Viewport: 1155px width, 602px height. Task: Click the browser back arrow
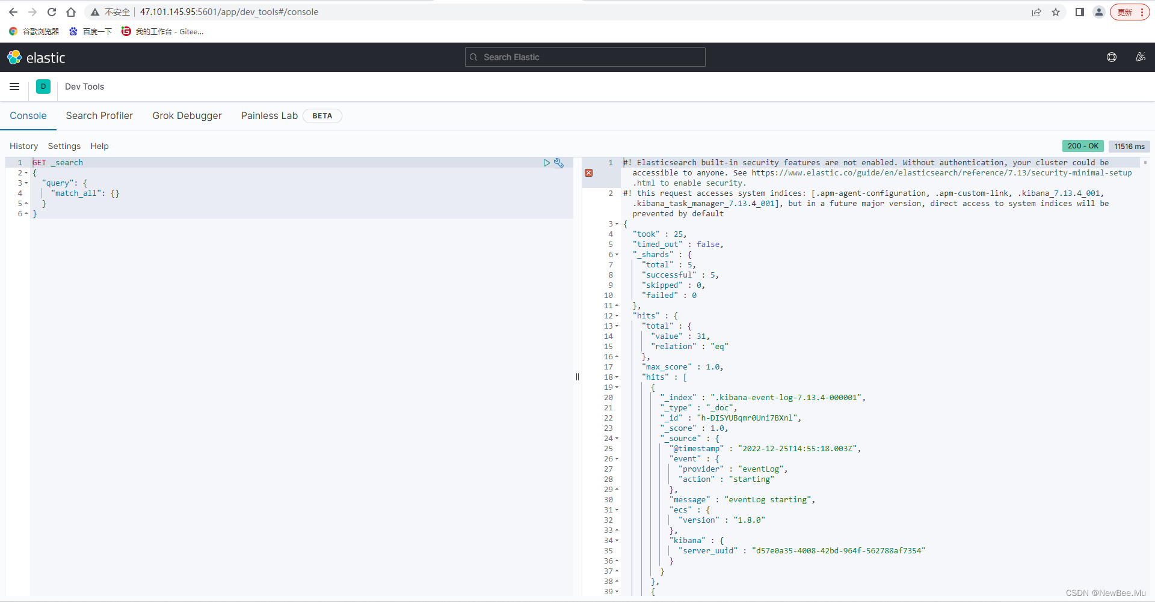tap(13, 12)
